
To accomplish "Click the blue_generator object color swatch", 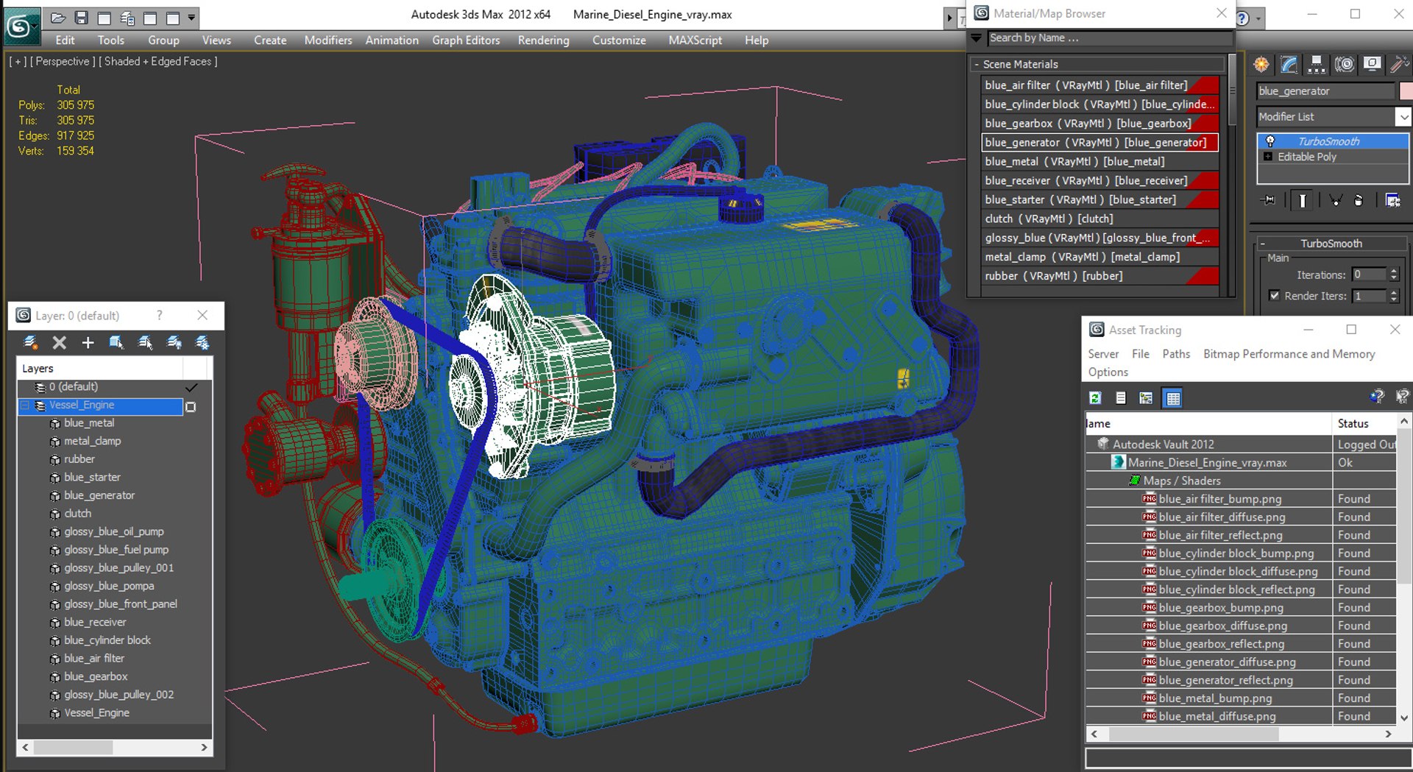I will click(x=1406, y=91).
